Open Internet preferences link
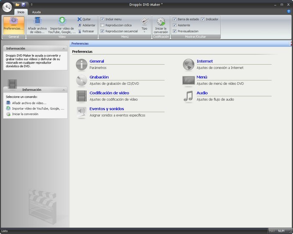The width and height of the screenshot is (293, 234). [205, 61]
